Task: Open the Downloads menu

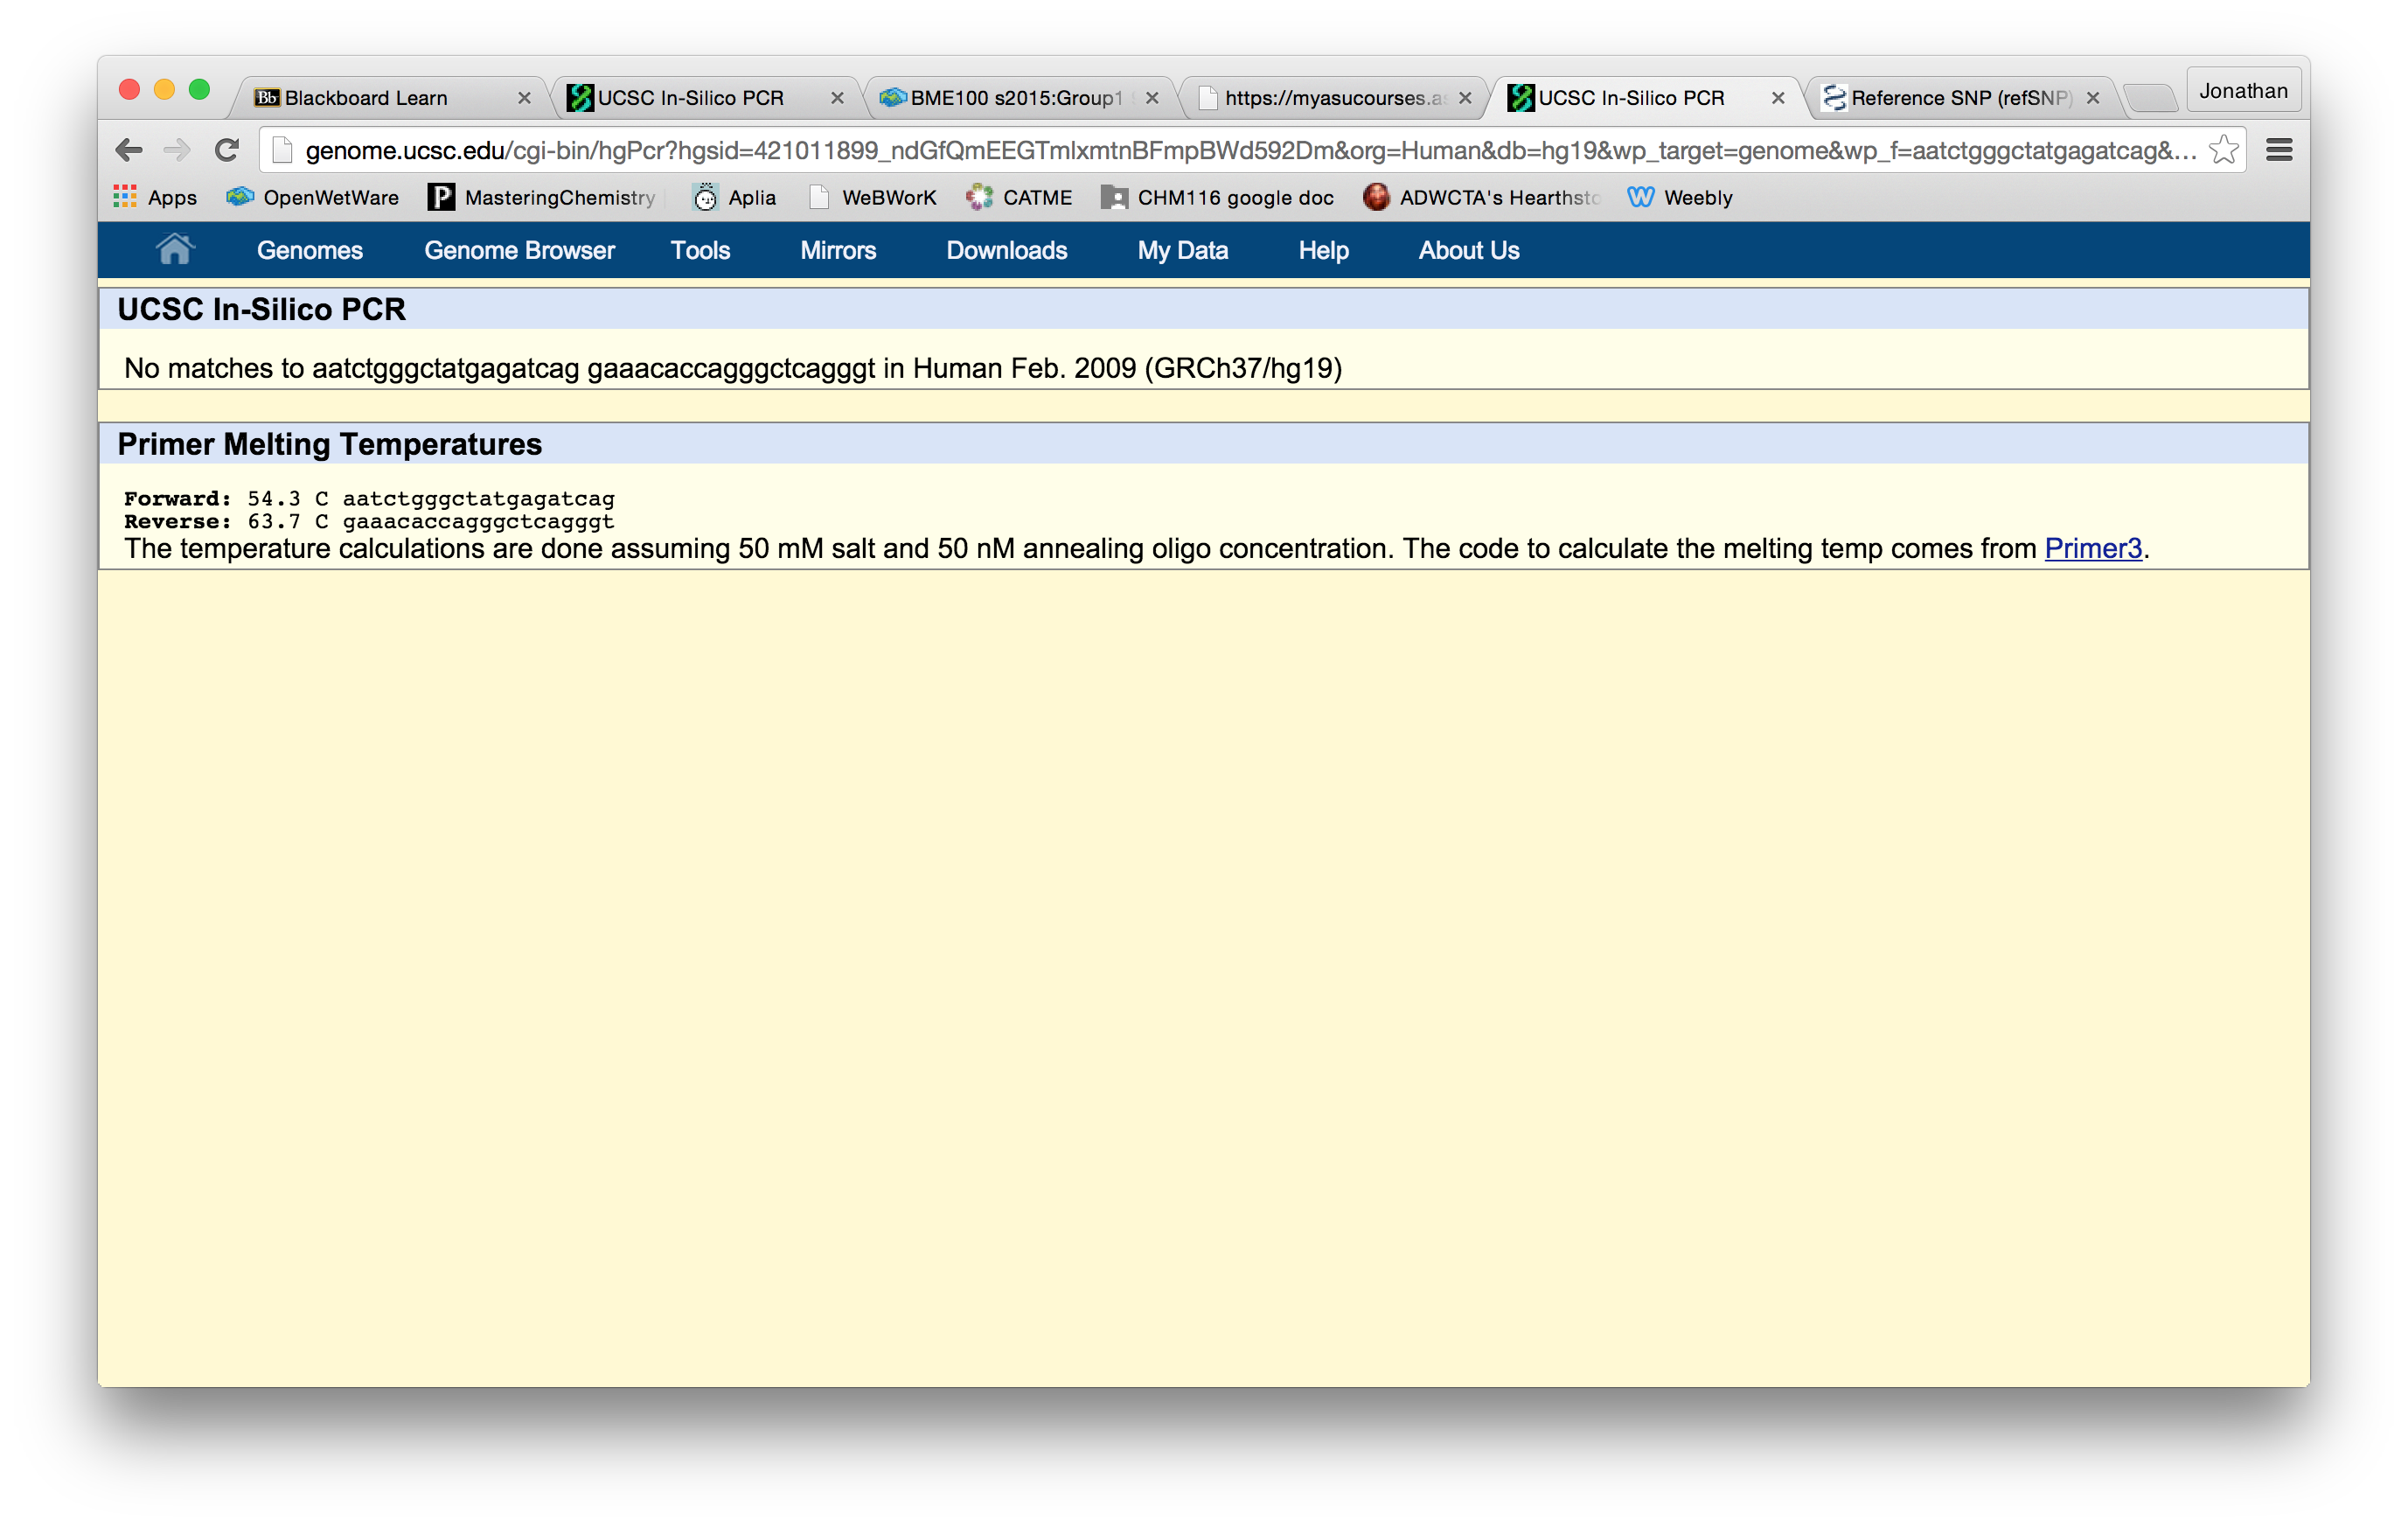Action: tap(1006, 250)
